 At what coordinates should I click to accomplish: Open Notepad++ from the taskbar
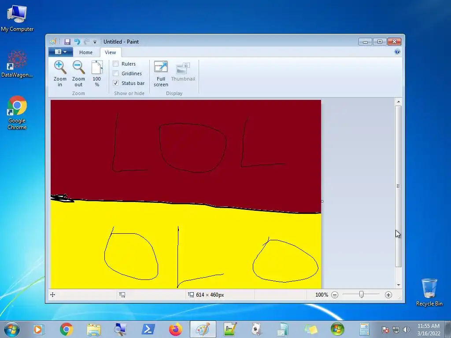coord(230,329)
